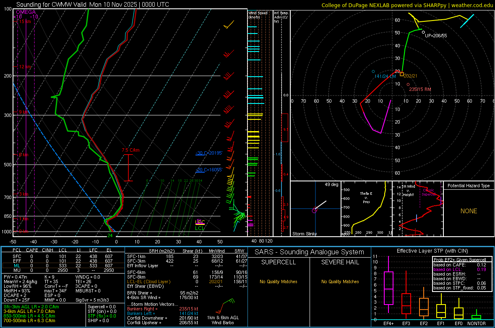Click the EF4+ box plot axis label
Screen dimensions: 495x328
click(388, 323)
